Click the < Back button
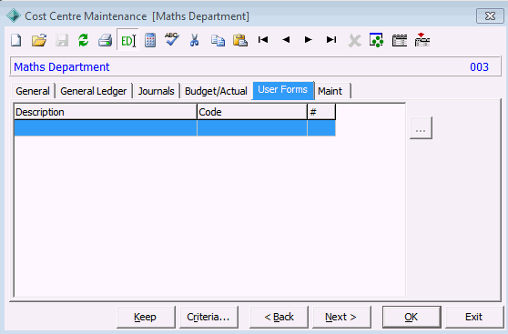508x334 pixels. [x=279, y=317]
